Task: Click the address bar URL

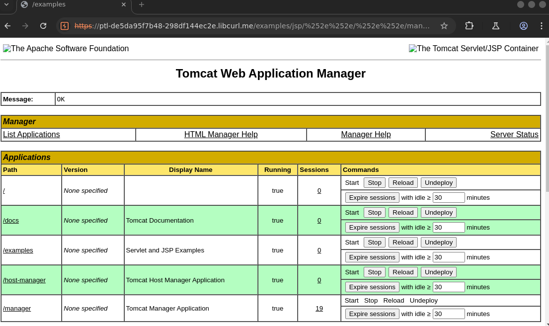Action: click(x=252, y=26)
